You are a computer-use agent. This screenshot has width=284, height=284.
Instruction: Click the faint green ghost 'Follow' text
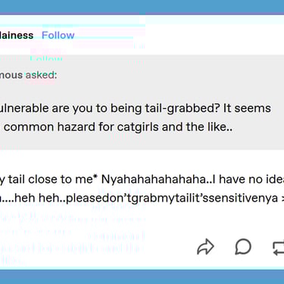click(x=46, y=58)
